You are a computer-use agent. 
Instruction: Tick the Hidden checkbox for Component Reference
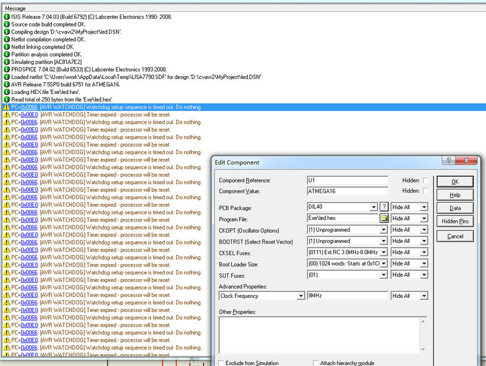pyautogui.click(x=426, y=180)
